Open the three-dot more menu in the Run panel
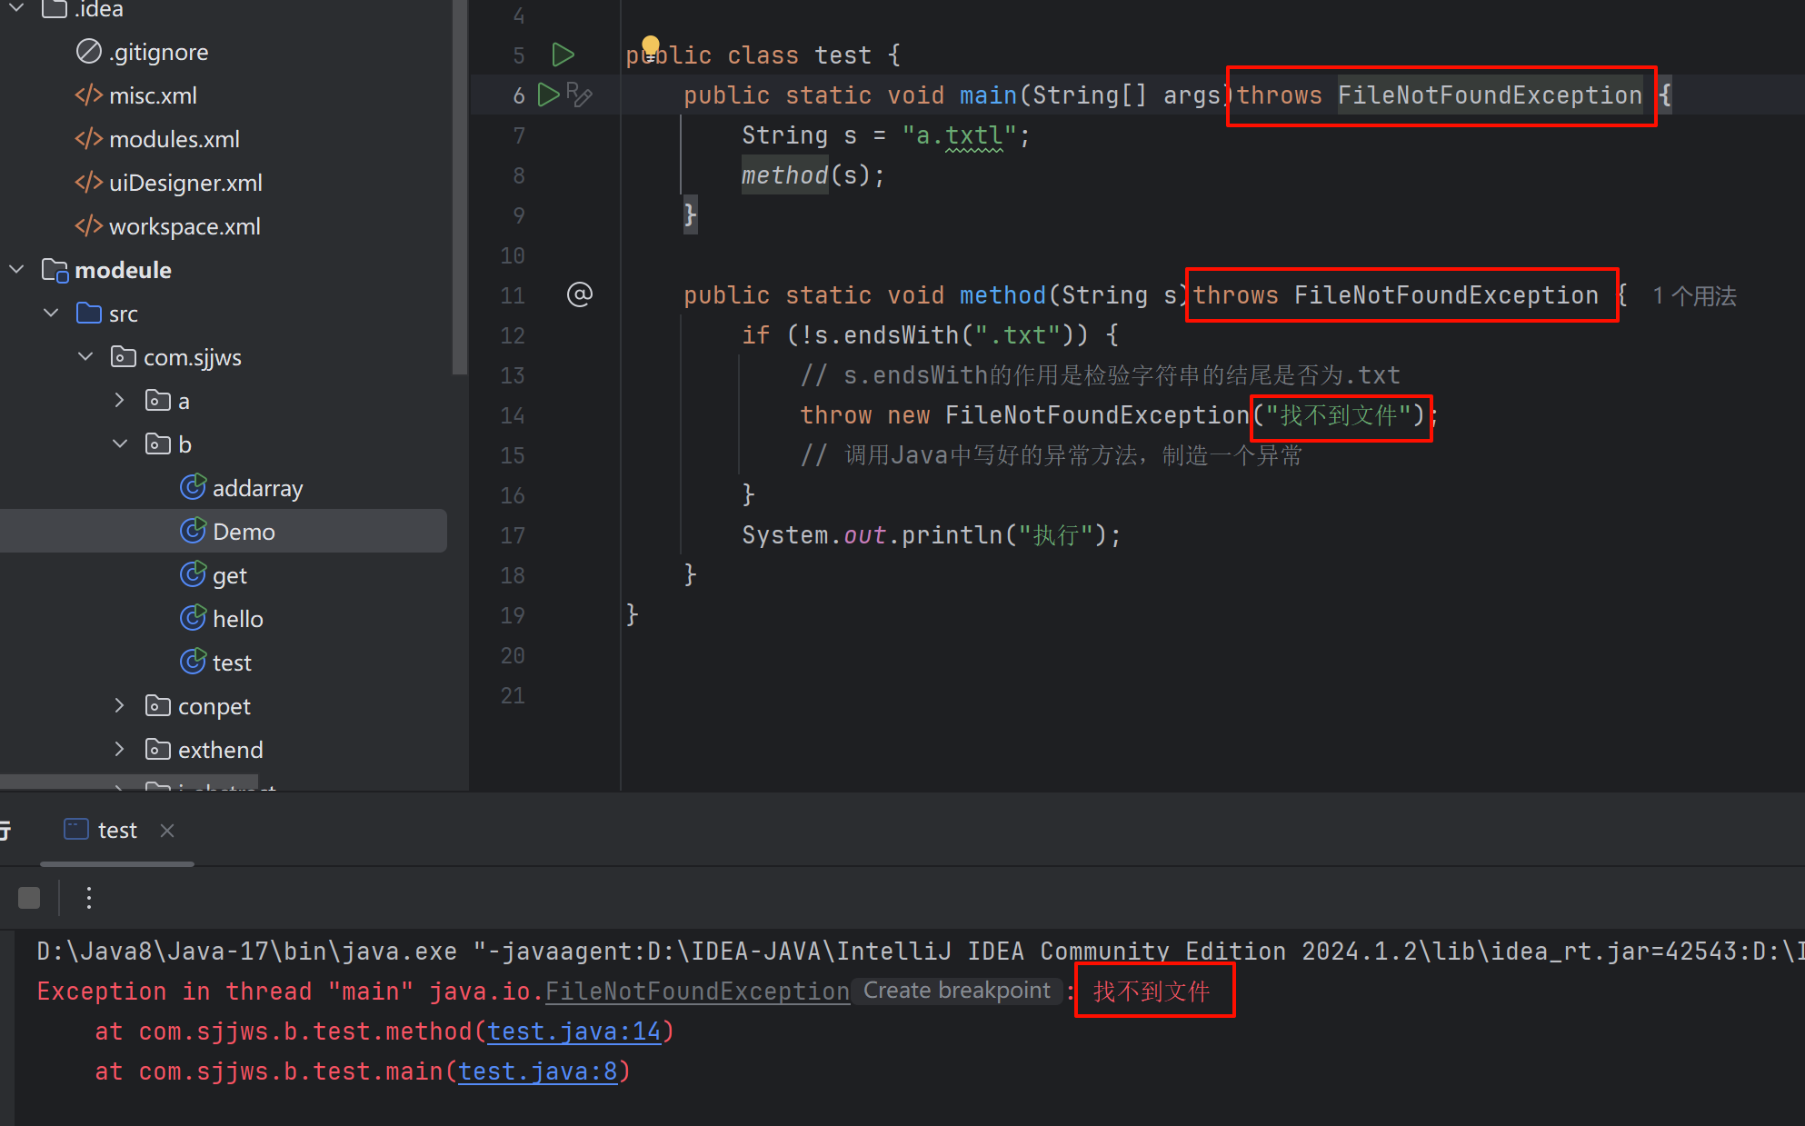The image size is (1805, 1126). (88, 898)
